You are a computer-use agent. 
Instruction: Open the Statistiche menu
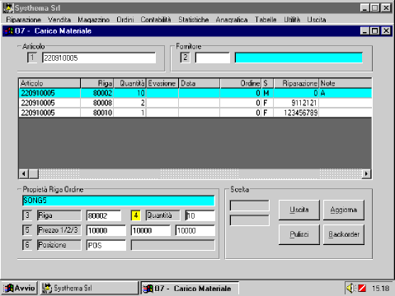[193, 20]
